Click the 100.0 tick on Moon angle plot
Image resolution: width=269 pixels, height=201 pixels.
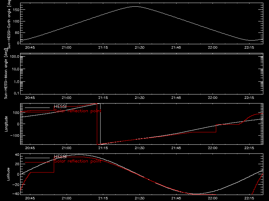14,56
